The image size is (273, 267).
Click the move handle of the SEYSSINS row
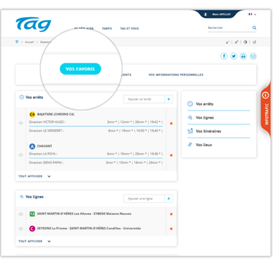click(21, 229)
